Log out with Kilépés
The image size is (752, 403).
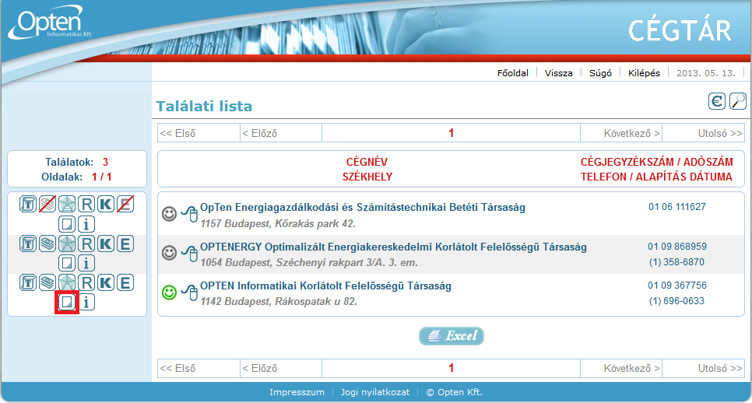[x=644, y=73]
